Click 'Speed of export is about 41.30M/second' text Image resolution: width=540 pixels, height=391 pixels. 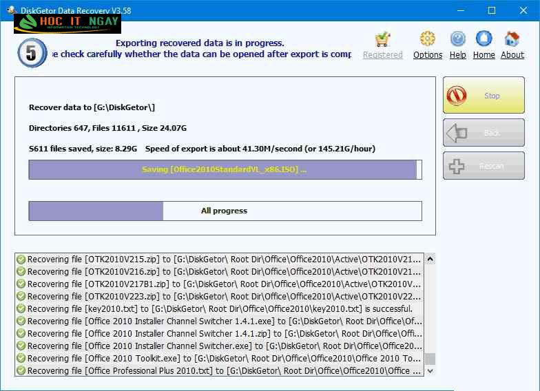pyautogui.click(x=224, y=149)
